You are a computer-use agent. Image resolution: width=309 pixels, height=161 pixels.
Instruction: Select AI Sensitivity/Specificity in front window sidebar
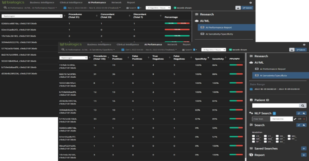coord(280,76)
